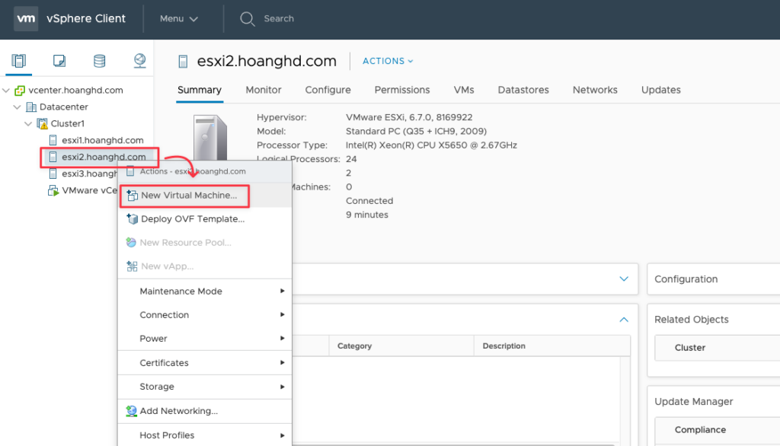780x446 pixels.
Task: Switch to the Configure tab
Action: click(328, 90)
